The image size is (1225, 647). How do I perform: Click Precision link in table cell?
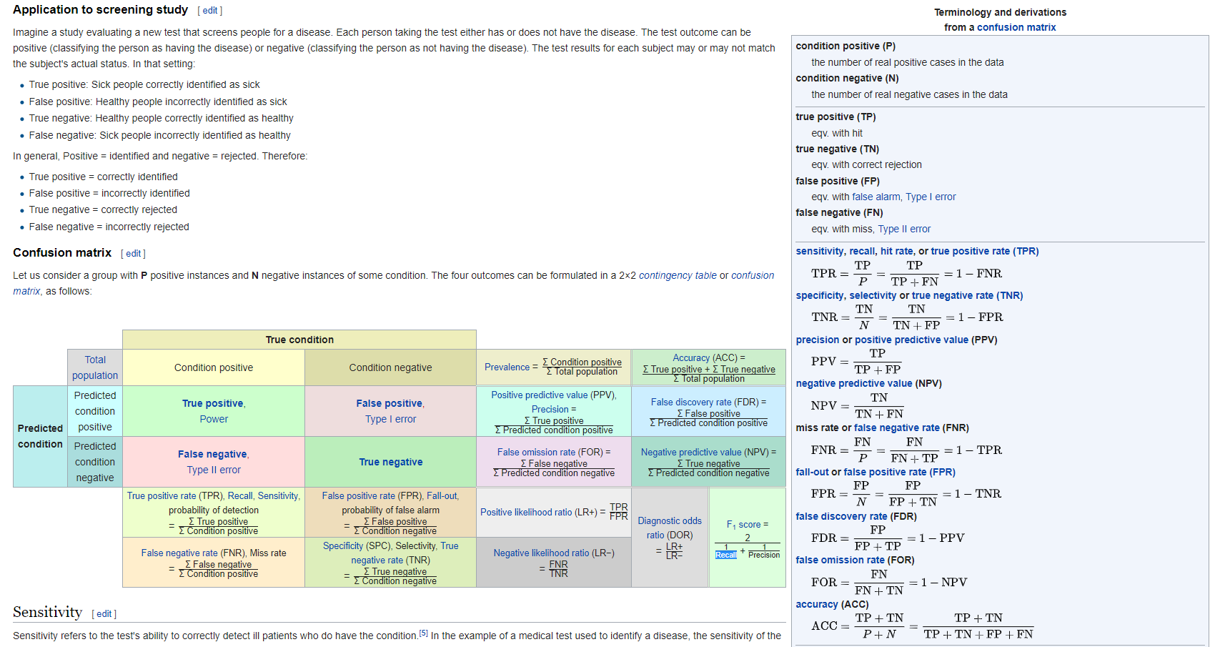click(x=550, y=409)
